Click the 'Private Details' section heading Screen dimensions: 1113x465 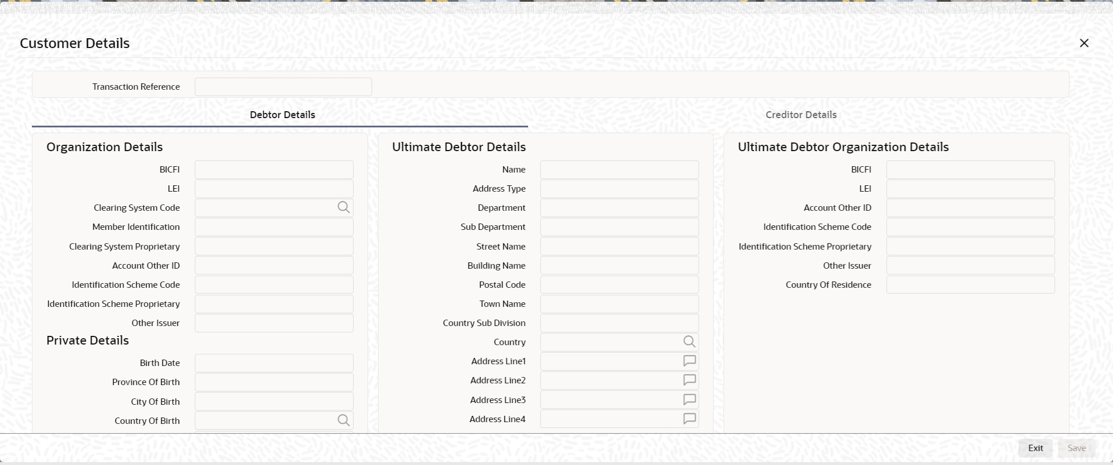[88, 340]
